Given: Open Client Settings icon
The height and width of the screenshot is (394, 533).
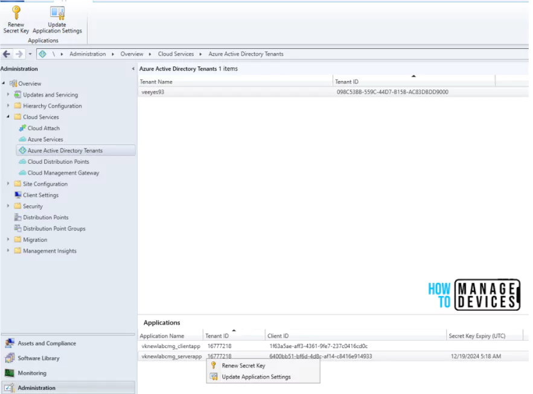Looking at the screenshot, I should (x=18, y=195).
